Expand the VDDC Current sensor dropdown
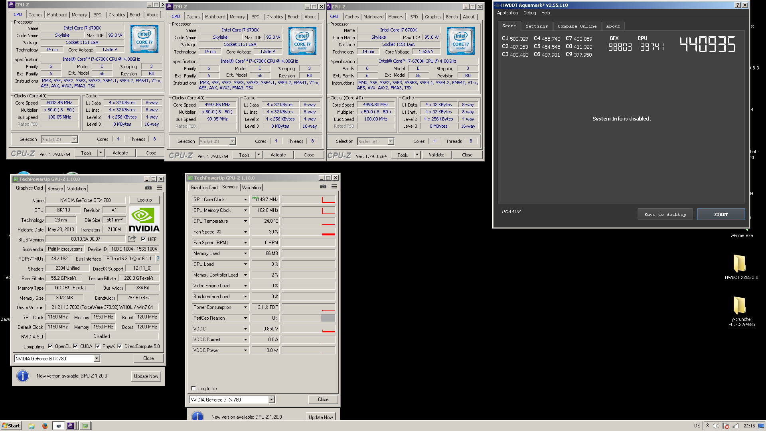Viewport: 766px width, 431px height. point(245,340)
